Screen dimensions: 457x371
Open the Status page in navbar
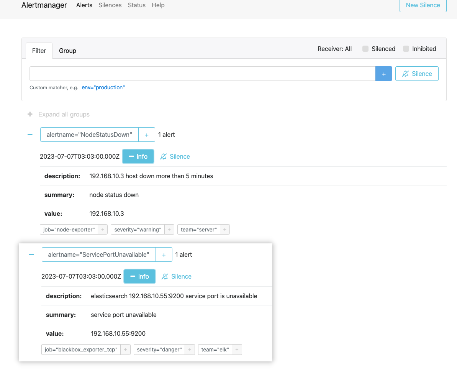[x=137, y=5]
